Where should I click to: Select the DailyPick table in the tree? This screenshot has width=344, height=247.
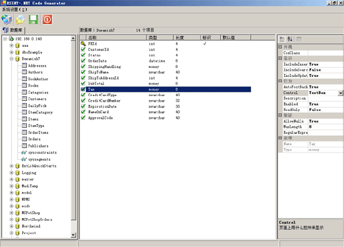pyautogui.click(x=37, y=106)
